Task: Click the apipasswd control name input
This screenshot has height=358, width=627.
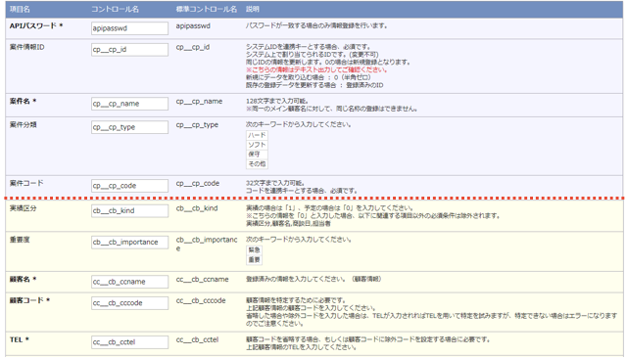Action: point(129,28)
